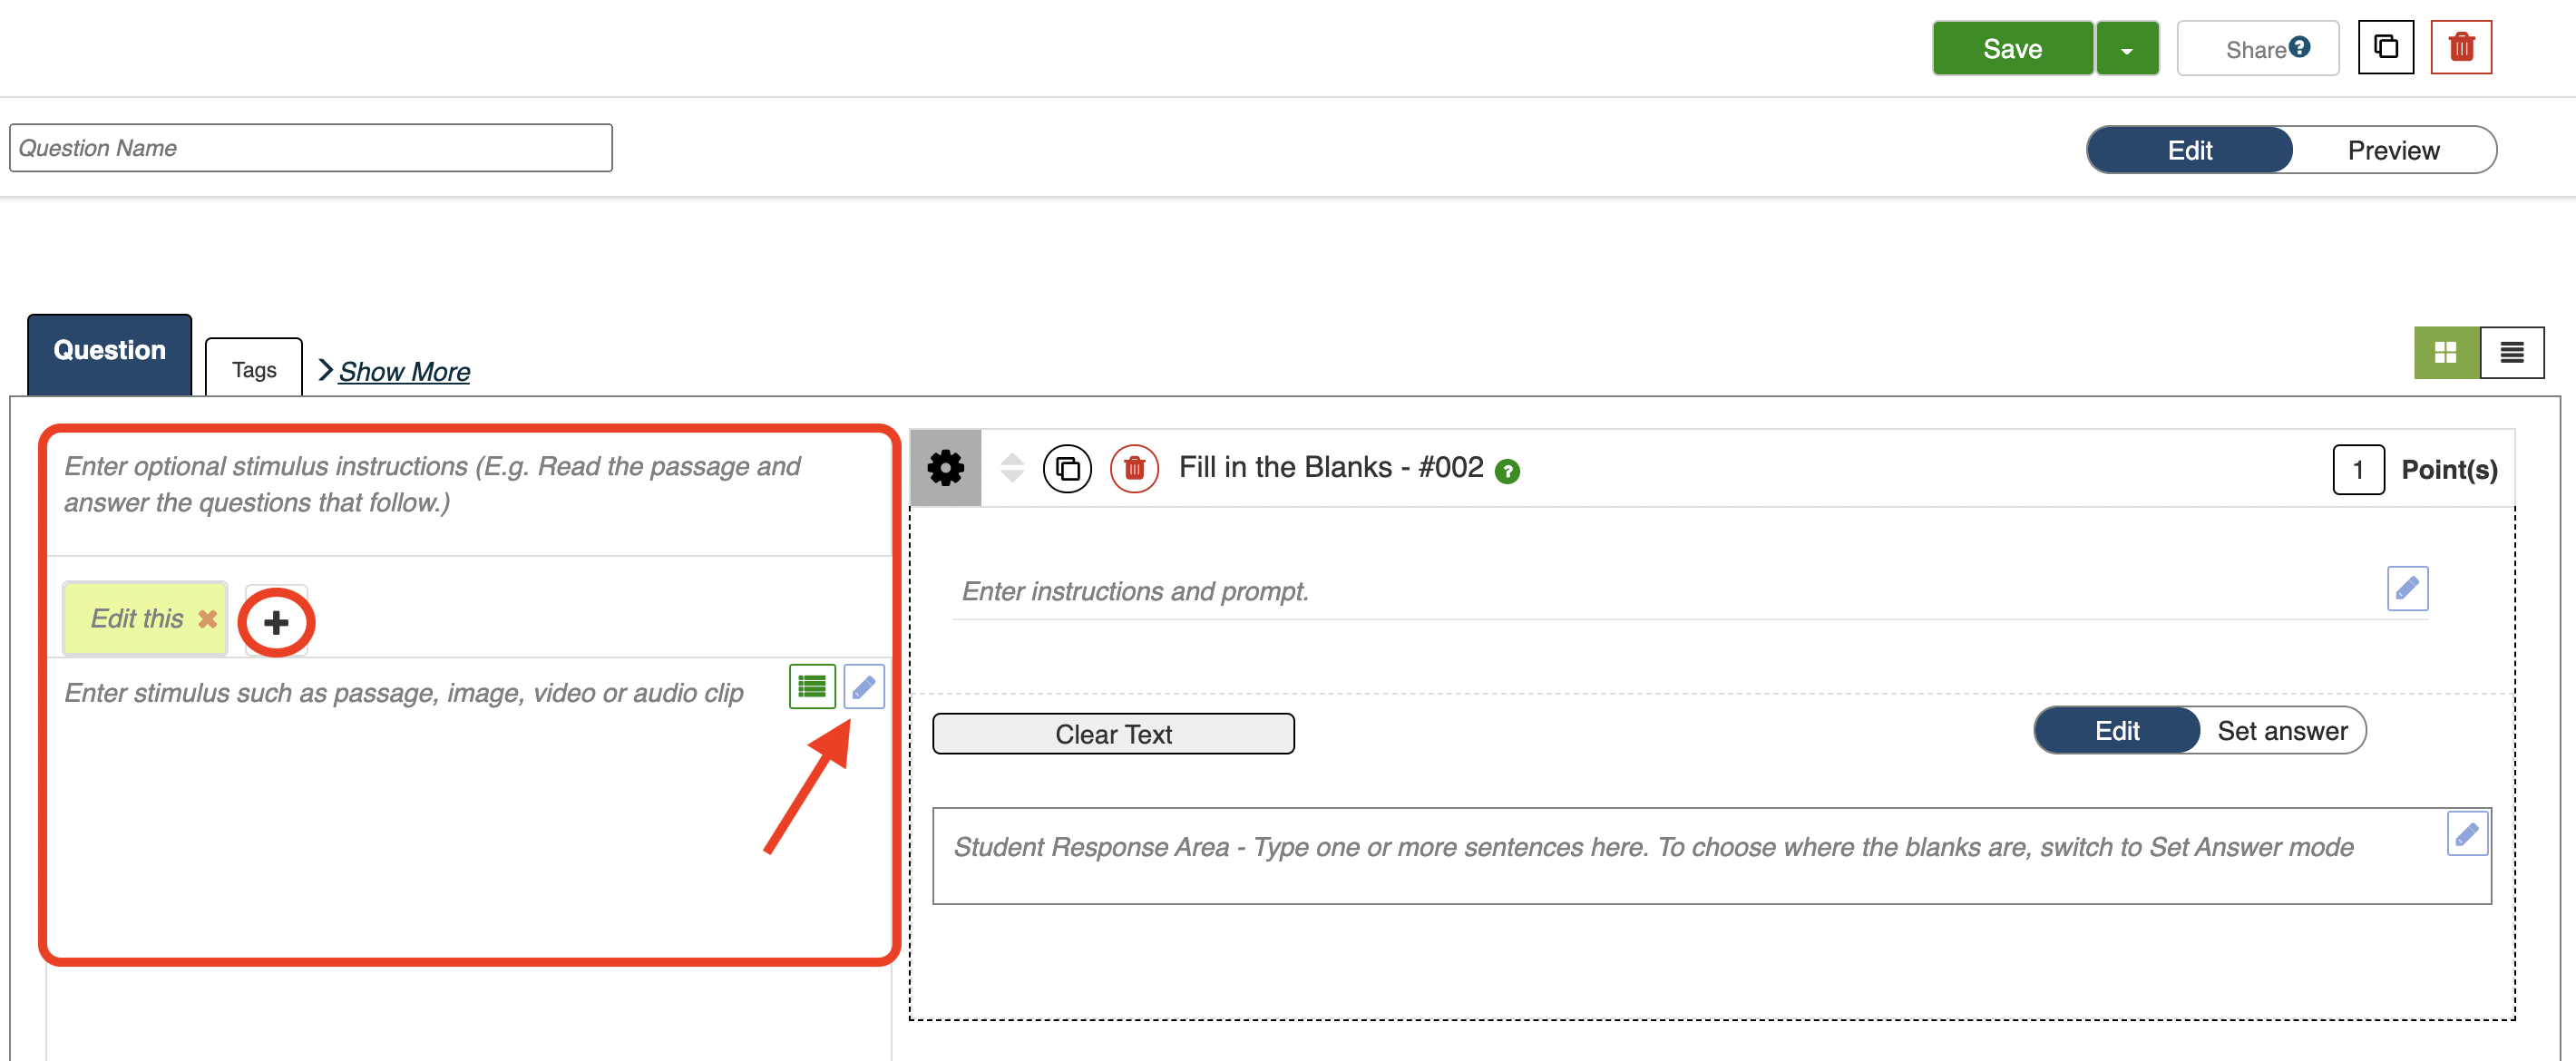This screenshot has height=1061, width=2576.
Task: Open the Fill in the Blanks settings gear
Action: coord(945,468)
